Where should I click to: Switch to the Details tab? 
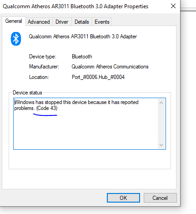point(82,22)
